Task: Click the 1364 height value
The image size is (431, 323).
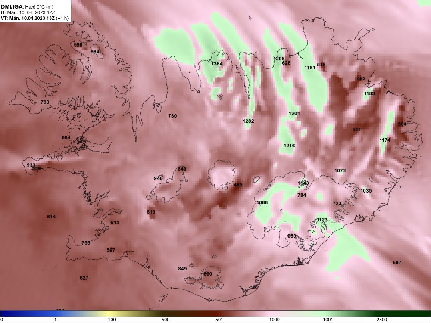Action: [x=217, y=64]
